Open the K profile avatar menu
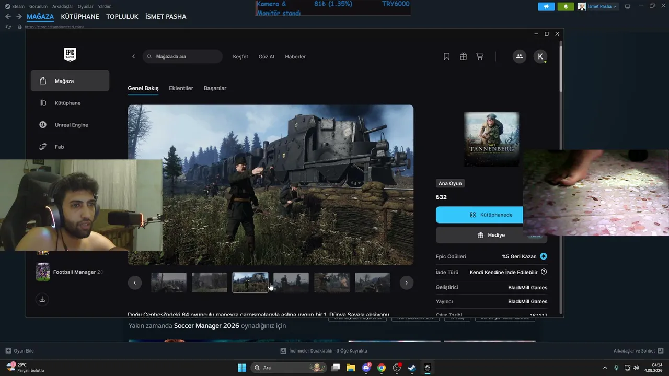669x376 pixels. point(540,56)
